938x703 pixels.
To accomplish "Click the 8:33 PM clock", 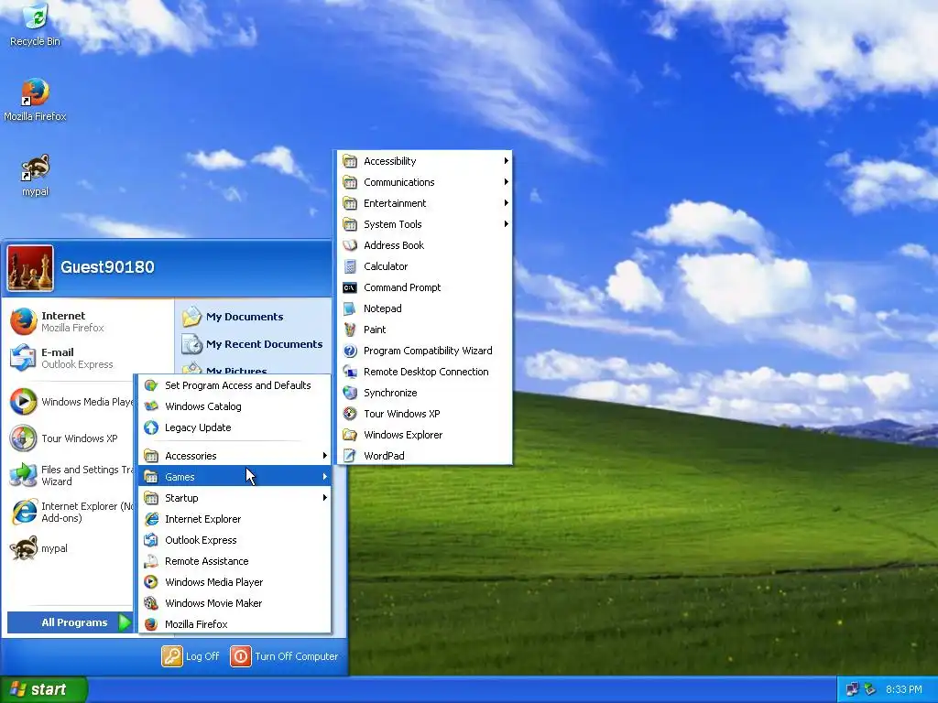I will (904, 689).
